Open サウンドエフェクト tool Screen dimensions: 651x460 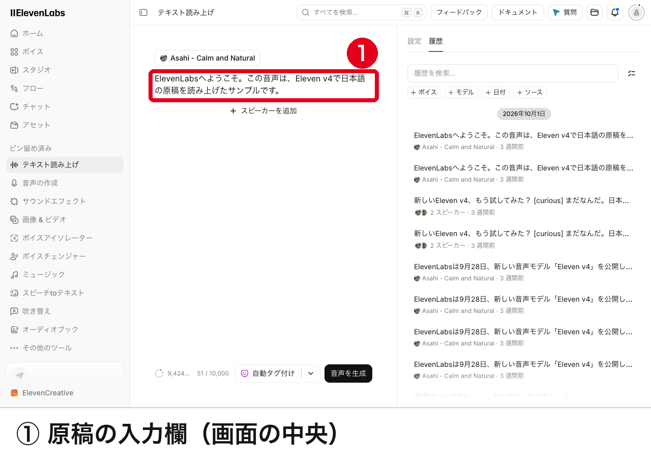coord(65,201)
